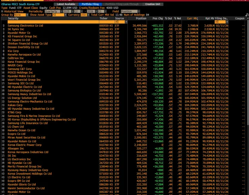The height and width of the screenshot is (195, 249).
Task: Sort by the Security column header
Action: 13,18
